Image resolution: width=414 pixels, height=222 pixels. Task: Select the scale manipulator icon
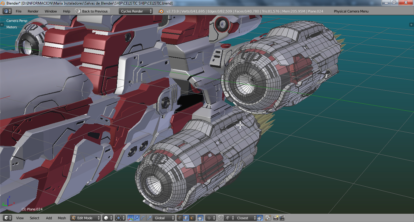[149, 218]
